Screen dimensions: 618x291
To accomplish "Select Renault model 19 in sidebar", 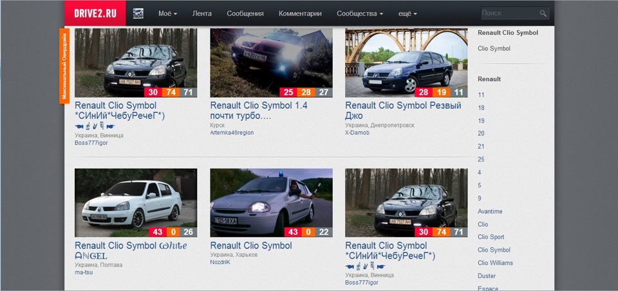I will [x=481, y=120].
